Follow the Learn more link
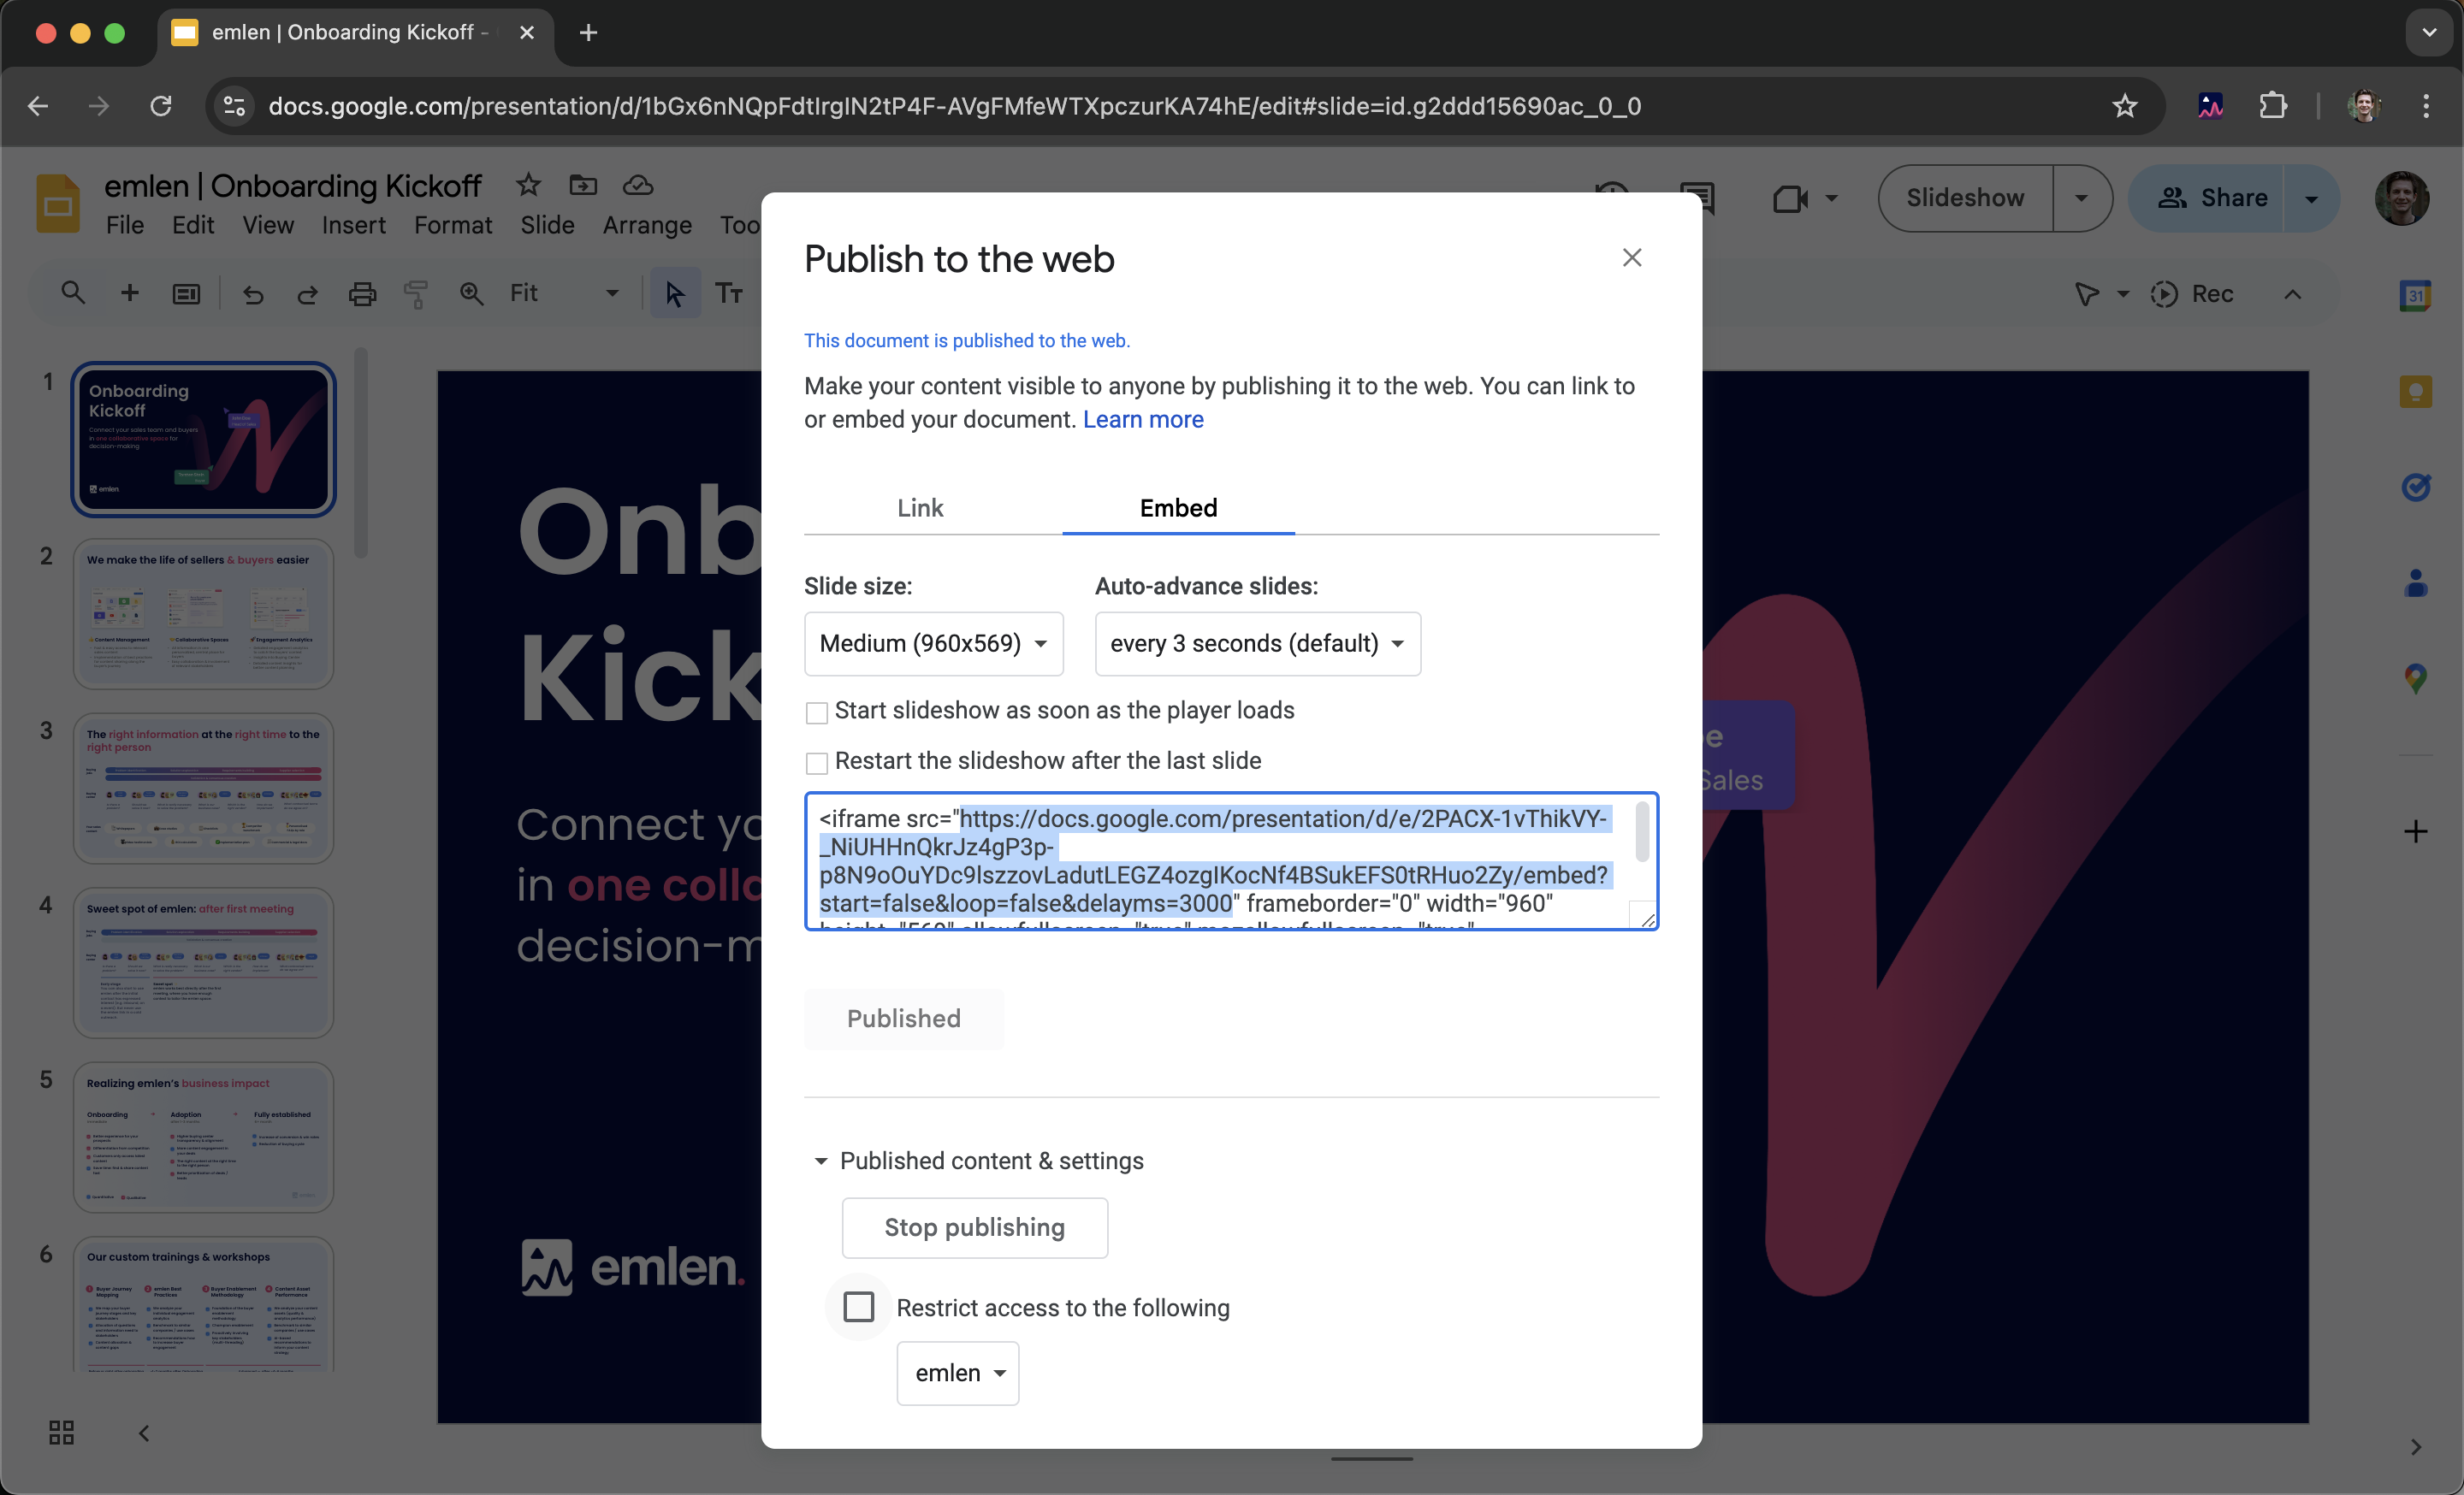The image size is (2464, 1495). point(1143,420)
